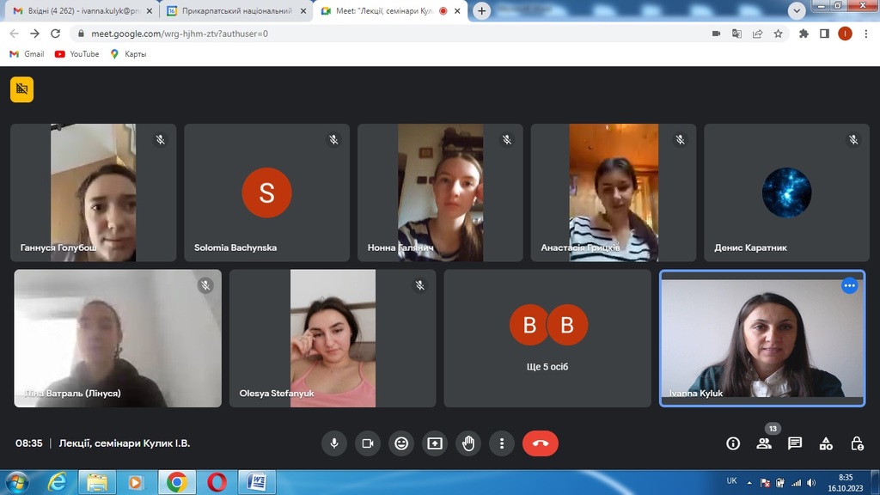Open the meeting details info icon

(x=733, y=443)
